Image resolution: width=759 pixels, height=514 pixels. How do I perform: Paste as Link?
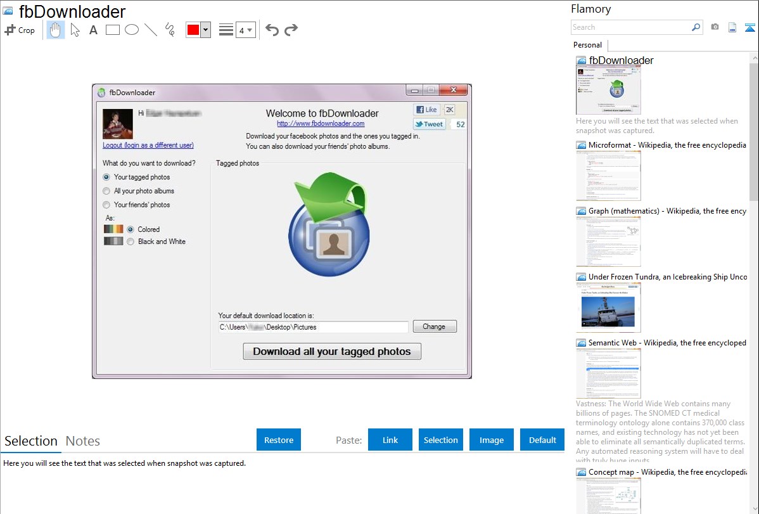(390, 440)
